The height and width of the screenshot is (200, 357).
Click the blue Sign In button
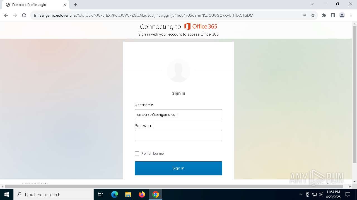tap(178, 168)
